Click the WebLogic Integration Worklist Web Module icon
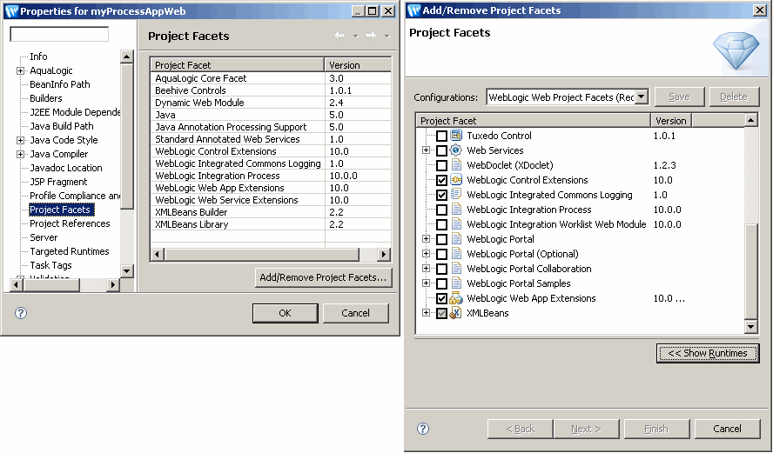 tap(456, 224)
